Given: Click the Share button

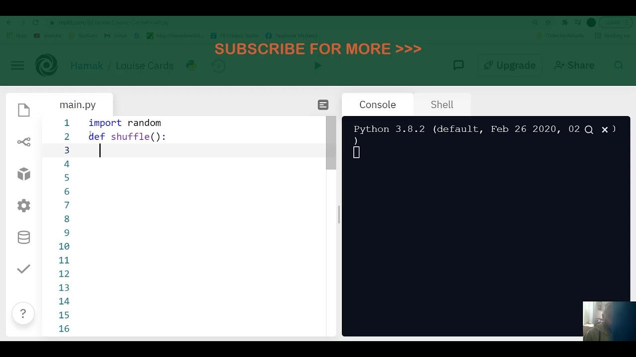Looking at the screenshot, I should [x=574, y=65].
